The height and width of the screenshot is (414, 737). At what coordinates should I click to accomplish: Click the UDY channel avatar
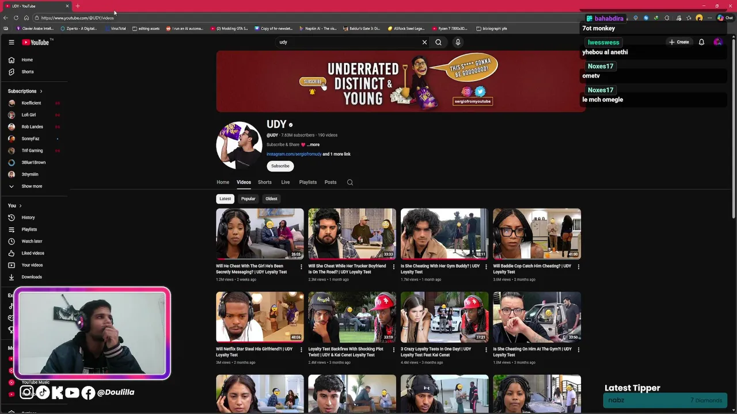coord(239,145)
